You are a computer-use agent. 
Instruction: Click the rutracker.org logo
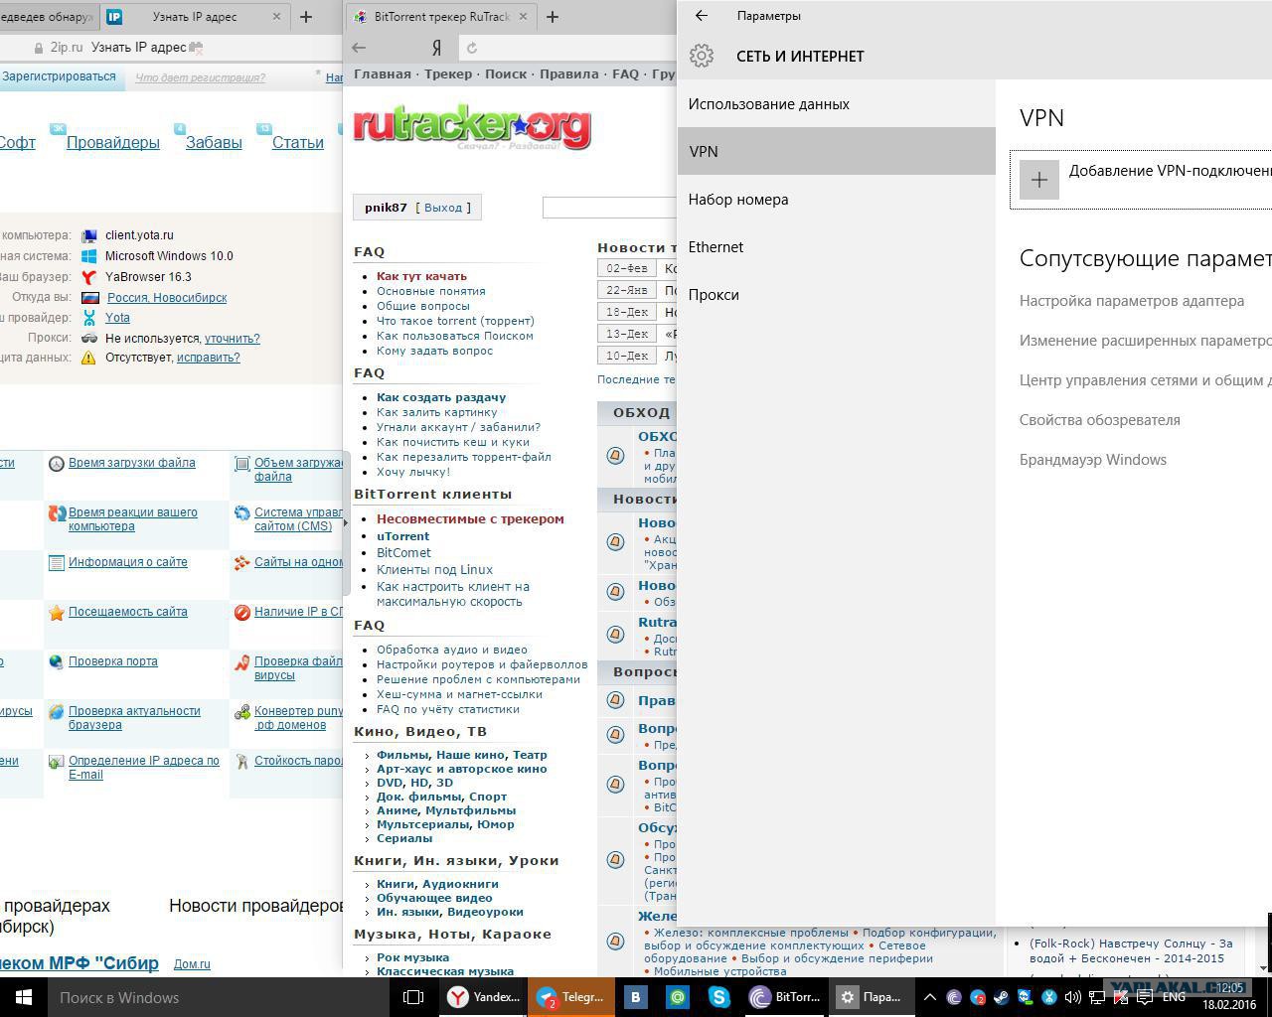[x=472, y=128]
